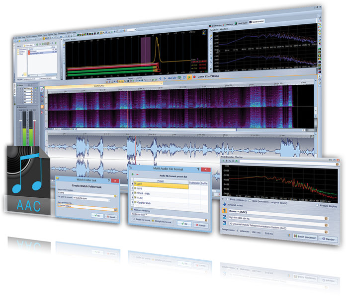Click the small icon left of Batch processor
The image size is (346, 296).
(289, 235)
